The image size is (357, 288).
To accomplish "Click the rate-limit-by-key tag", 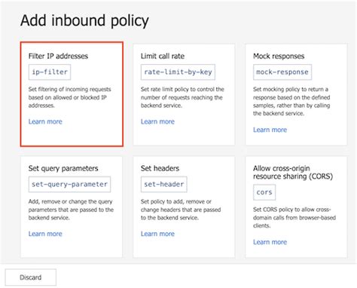I will [x=178, y=72].
